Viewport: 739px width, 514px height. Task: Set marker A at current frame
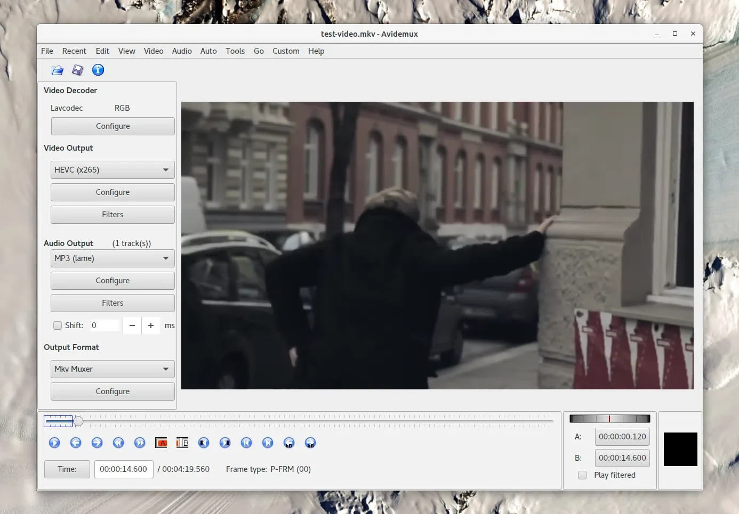[x=161, y=443]
